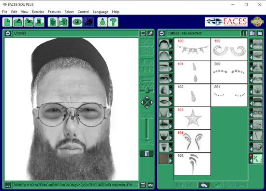Toggle the red dot beside hair feature
The height and width of the screenshot is (191, 266).
(171, 41)
